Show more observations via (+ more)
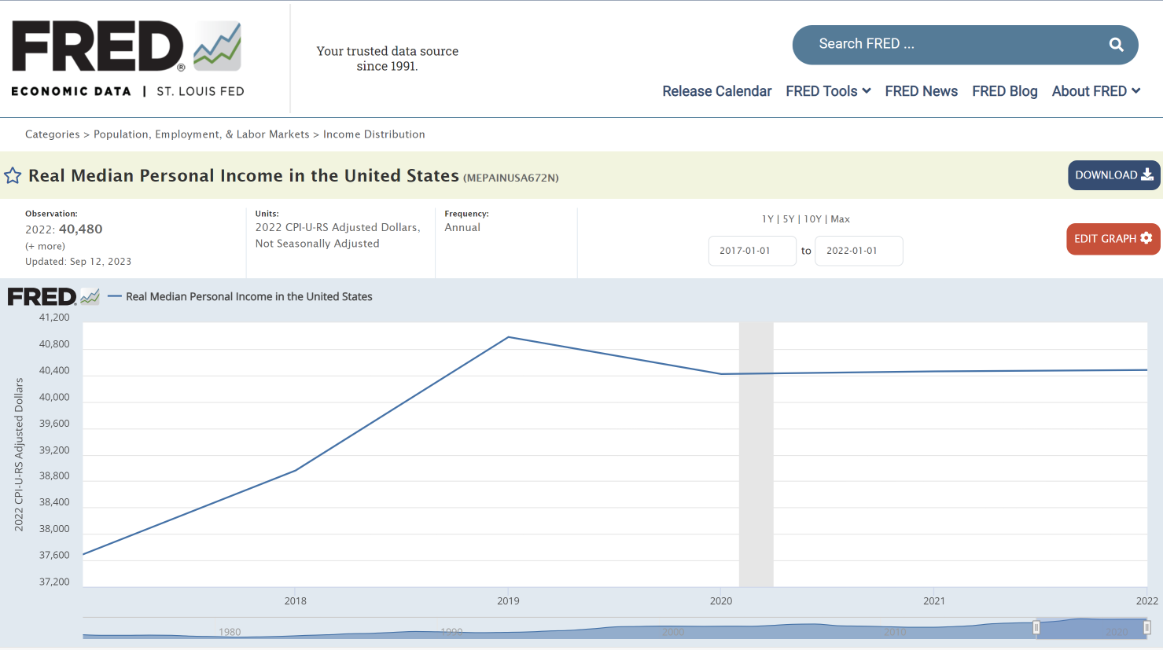 [x=45, y=246]
